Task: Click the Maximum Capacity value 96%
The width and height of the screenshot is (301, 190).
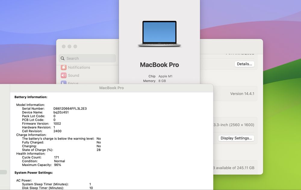Action: [x=57, y=165]
